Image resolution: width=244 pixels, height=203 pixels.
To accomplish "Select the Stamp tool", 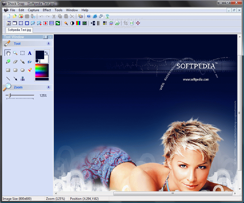I will point(22,79).
